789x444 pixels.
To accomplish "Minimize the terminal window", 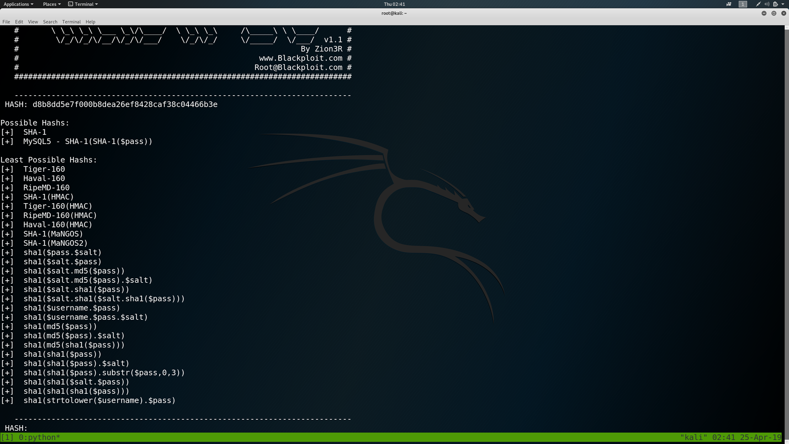I will point(764,13).
